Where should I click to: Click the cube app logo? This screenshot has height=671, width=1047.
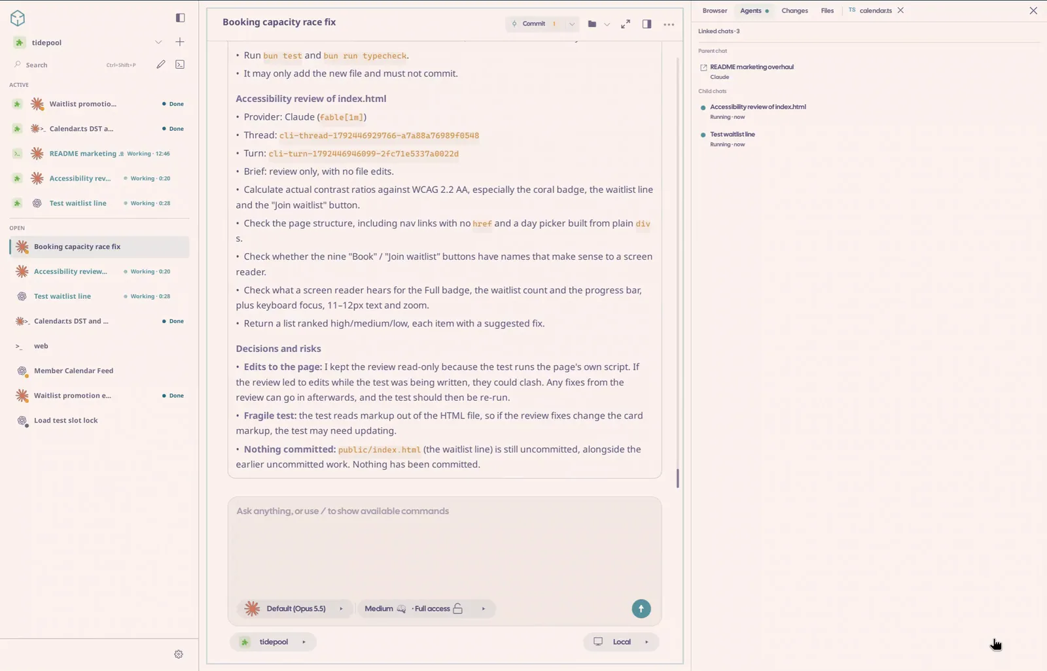pyautogui.click(x=18, y=18)
